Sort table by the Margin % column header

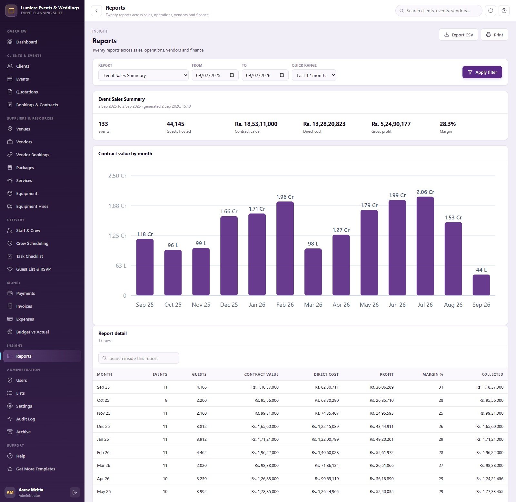click(x=432, y=374)
